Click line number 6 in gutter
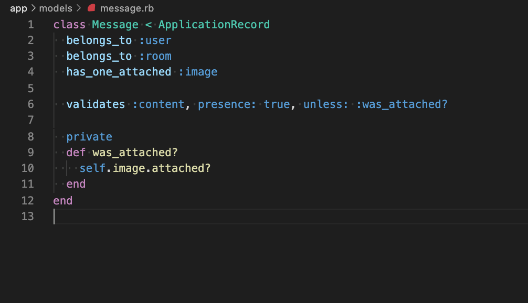This screenshot has width=528, height=303. 30,104
